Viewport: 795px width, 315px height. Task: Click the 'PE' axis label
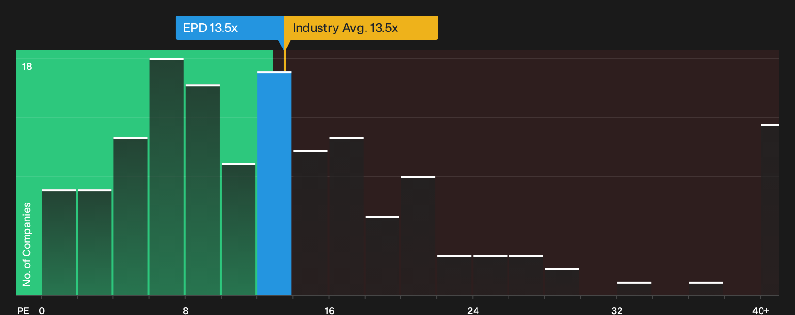pyautogui.click(x=23, y=310)
